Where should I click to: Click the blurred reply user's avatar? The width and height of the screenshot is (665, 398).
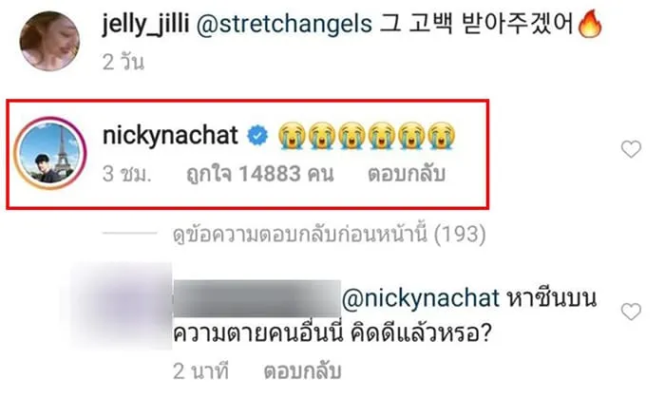point(122,306)
